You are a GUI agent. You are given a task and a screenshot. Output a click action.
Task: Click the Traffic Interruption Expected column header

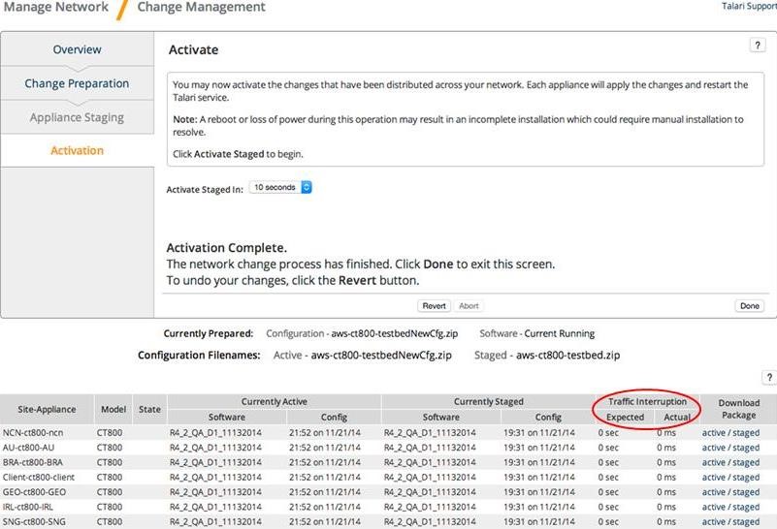pyautogui.click(x=625, y=418)
